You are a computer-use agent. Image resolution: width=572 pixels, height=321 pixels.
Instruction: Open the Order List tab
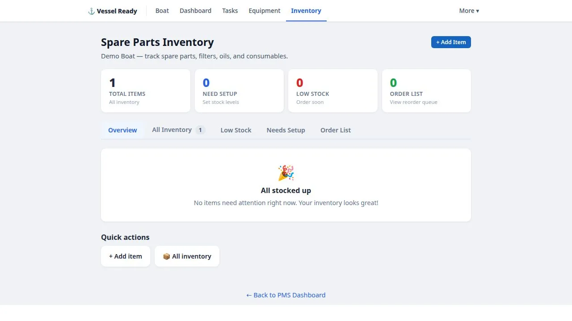pos(336,130)
